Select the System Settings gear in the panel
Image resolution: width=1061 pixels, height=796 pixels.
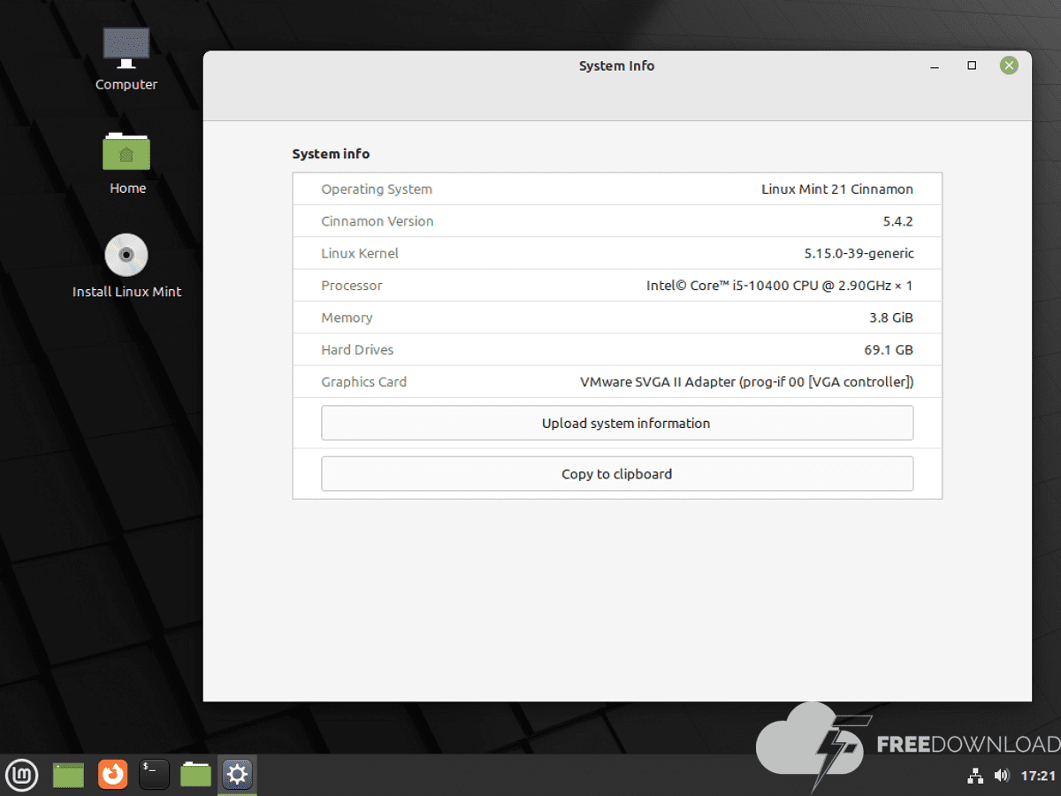(x=237, y=776)
